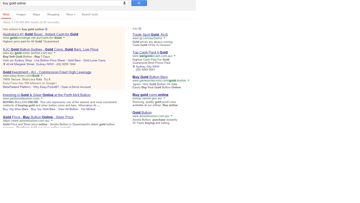The image size is (360, 203).
Task: Expand the More menu
Action: pyautogui.click(x=71, y=14)
